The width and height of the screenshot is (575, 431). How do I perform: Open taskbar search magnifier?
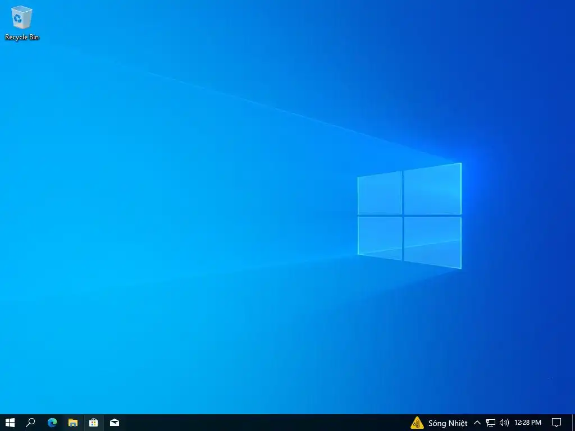tap(30, 423)
